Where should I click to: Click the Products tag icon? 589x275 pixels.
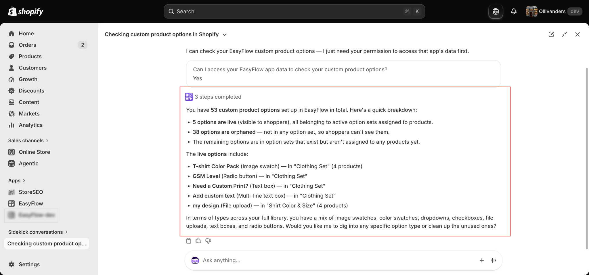click(12, 56)
